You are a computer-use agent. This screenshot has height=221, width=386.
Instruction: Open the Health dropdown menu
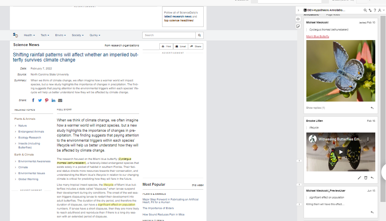pyautogui.click(x=29, y=35)
